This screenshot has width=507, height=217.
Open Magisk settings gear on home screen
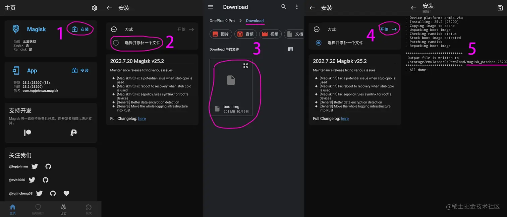tap(95, 8)
